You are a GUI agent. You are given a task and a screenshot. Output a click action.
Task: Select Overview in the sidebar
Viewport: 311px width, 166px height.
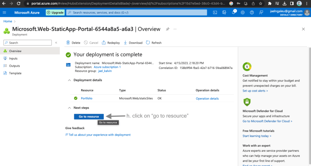pyautogui.click(x=30, y=51)
